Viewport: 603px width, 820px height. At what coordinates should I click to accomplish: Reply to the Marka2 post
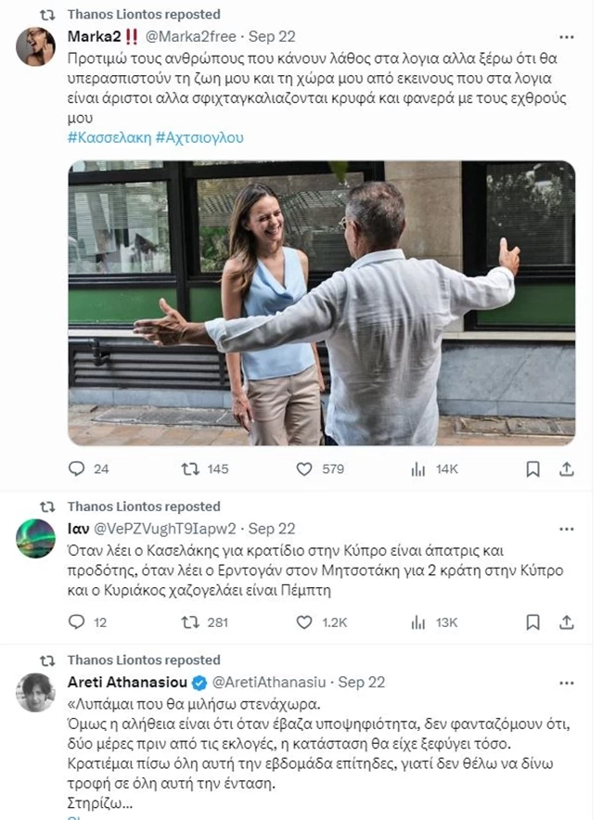coord(77,469)
